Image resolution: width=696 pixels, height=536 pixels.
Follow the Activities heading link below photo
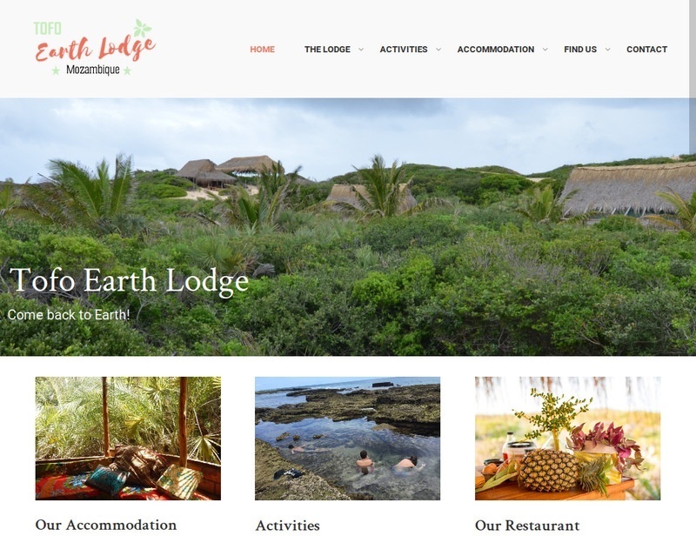click(x=287, y=526)
